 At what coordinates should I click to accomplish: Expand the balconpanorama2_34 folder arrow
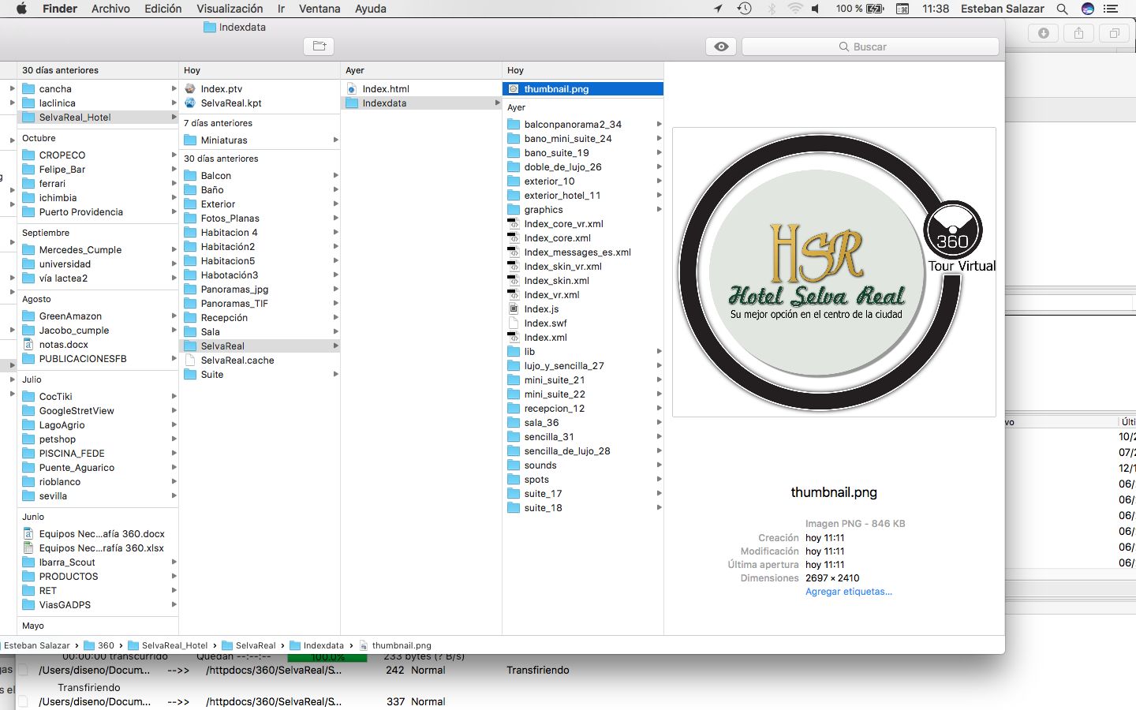tap(659, 125)
